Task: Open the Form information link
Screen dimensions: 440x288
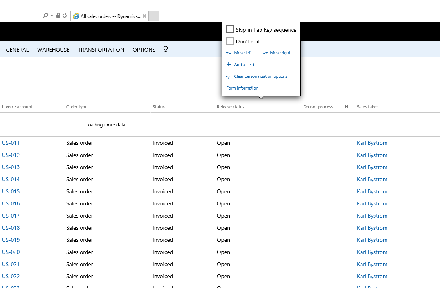Action: click(242, 88)
